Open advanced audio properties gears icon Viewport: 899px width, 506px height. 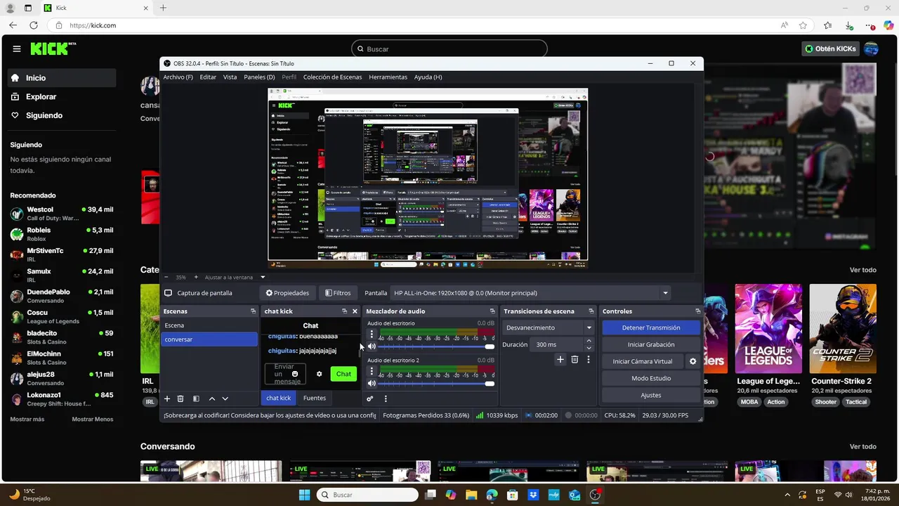click(x=369, y=398)
